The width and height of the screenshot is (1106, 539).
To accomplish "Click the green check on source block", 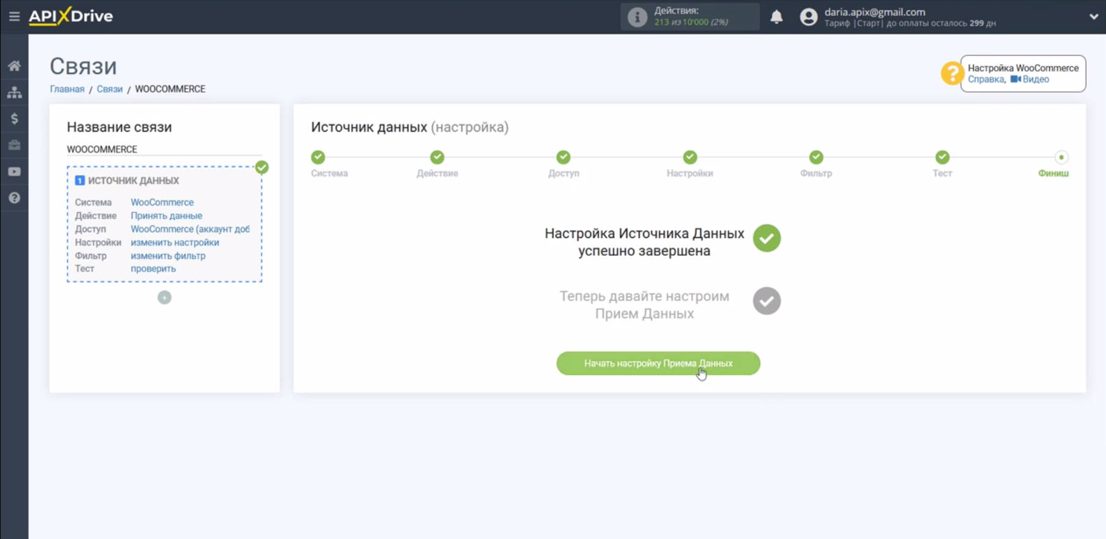I will pyautogui.click(x=262, y=167).
